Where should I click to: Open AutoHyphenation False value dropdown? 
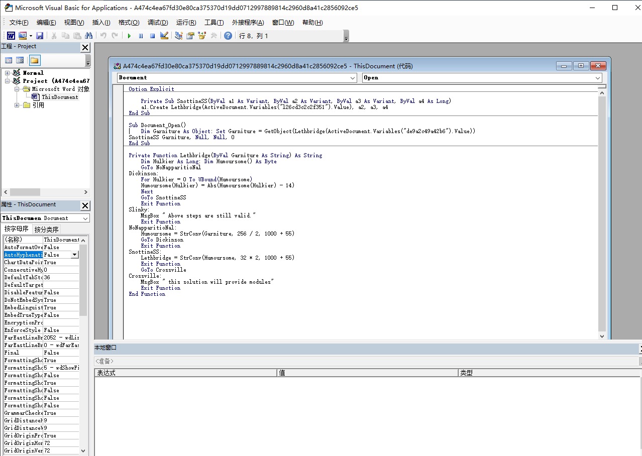point(74,255)
